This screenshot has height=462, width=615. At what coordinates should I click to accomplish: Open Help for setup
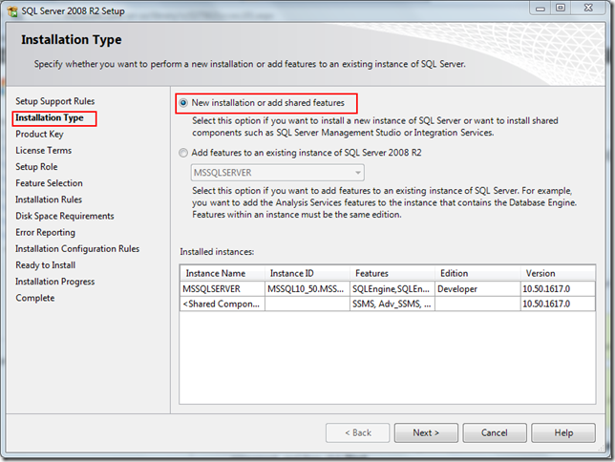(x=563, y=432)
